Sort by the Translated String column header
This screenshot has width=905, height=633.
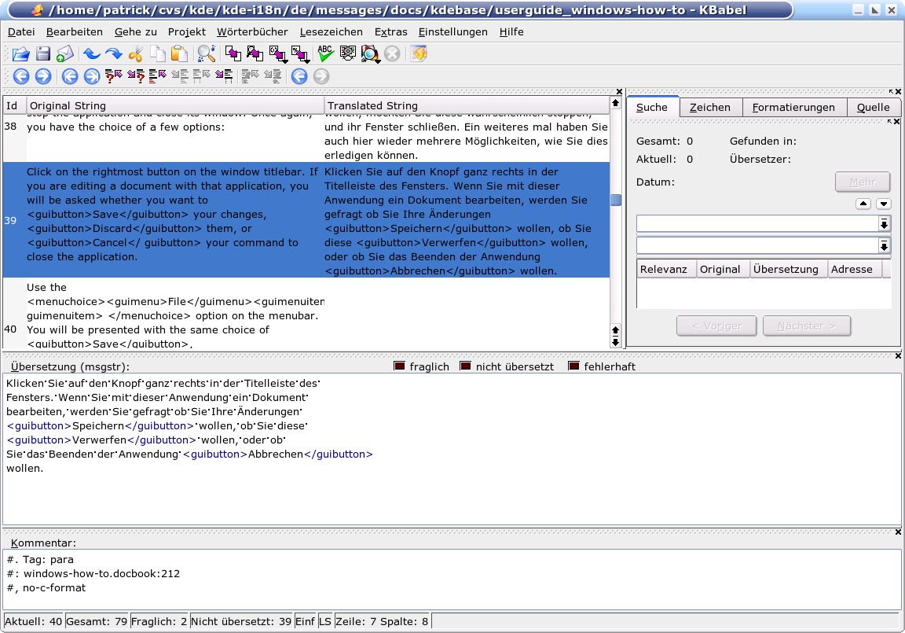(x=467, y=105)
